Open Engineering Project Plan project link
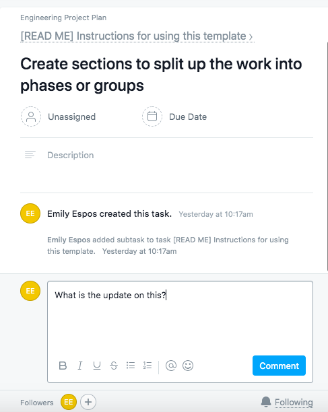Viewport: 328px width, 412px height. click(x=63, y=18)
